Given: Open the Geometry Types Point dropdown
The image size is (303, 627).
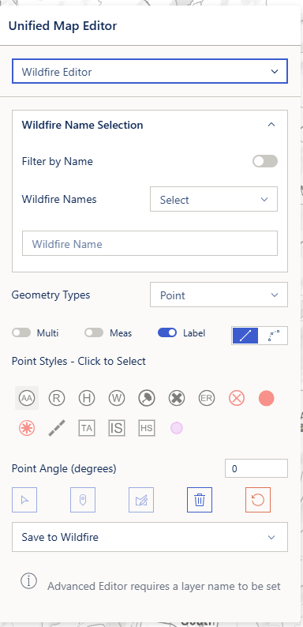Looking at the screenshot, I should 219,295.
